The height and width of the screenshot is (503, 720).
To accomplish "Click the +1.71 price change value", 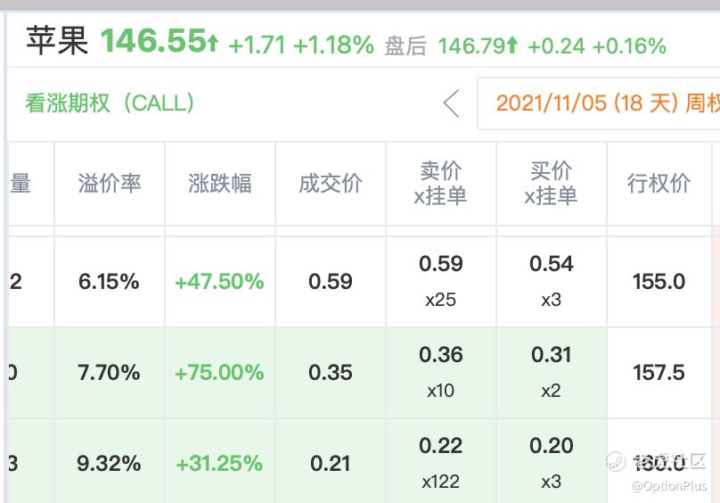I will pyautogui.click(x=258, y=45).
